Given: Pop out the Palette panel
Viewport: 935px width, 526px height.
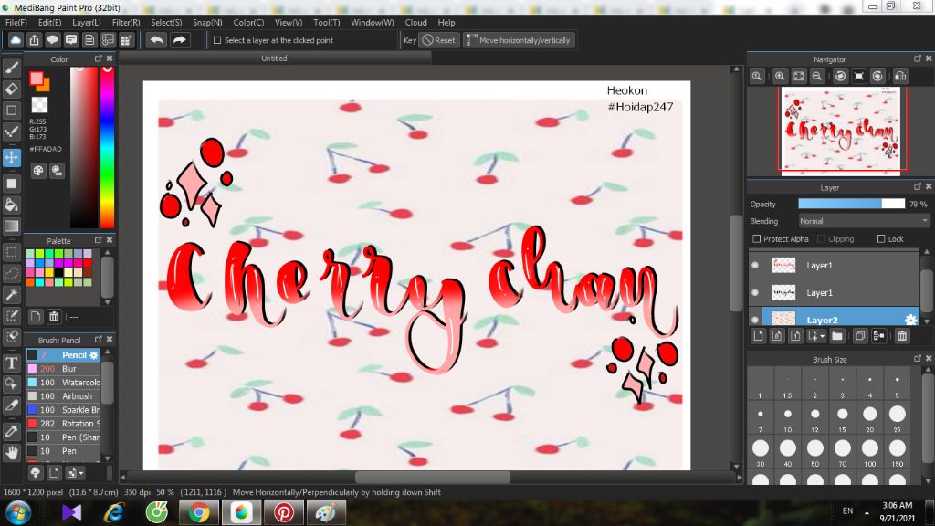Looking at the screenshot, I should pos(99,240).
